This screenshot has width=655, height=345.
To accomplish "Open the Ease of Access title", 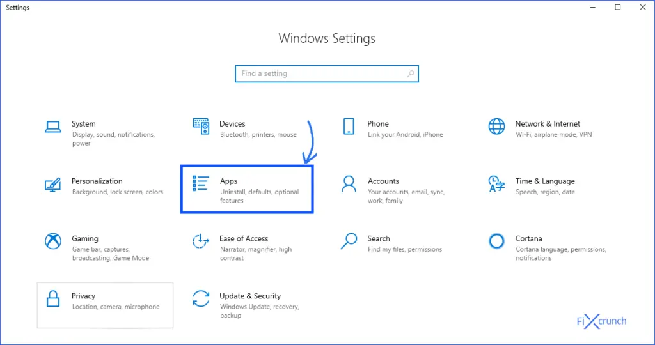I will coord(244,238).
